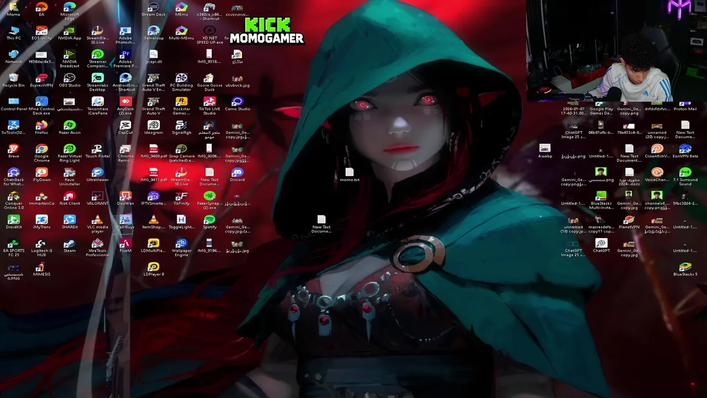Open VLC media player shortcut
Screen dimensions: 707x398
(98, 223)
